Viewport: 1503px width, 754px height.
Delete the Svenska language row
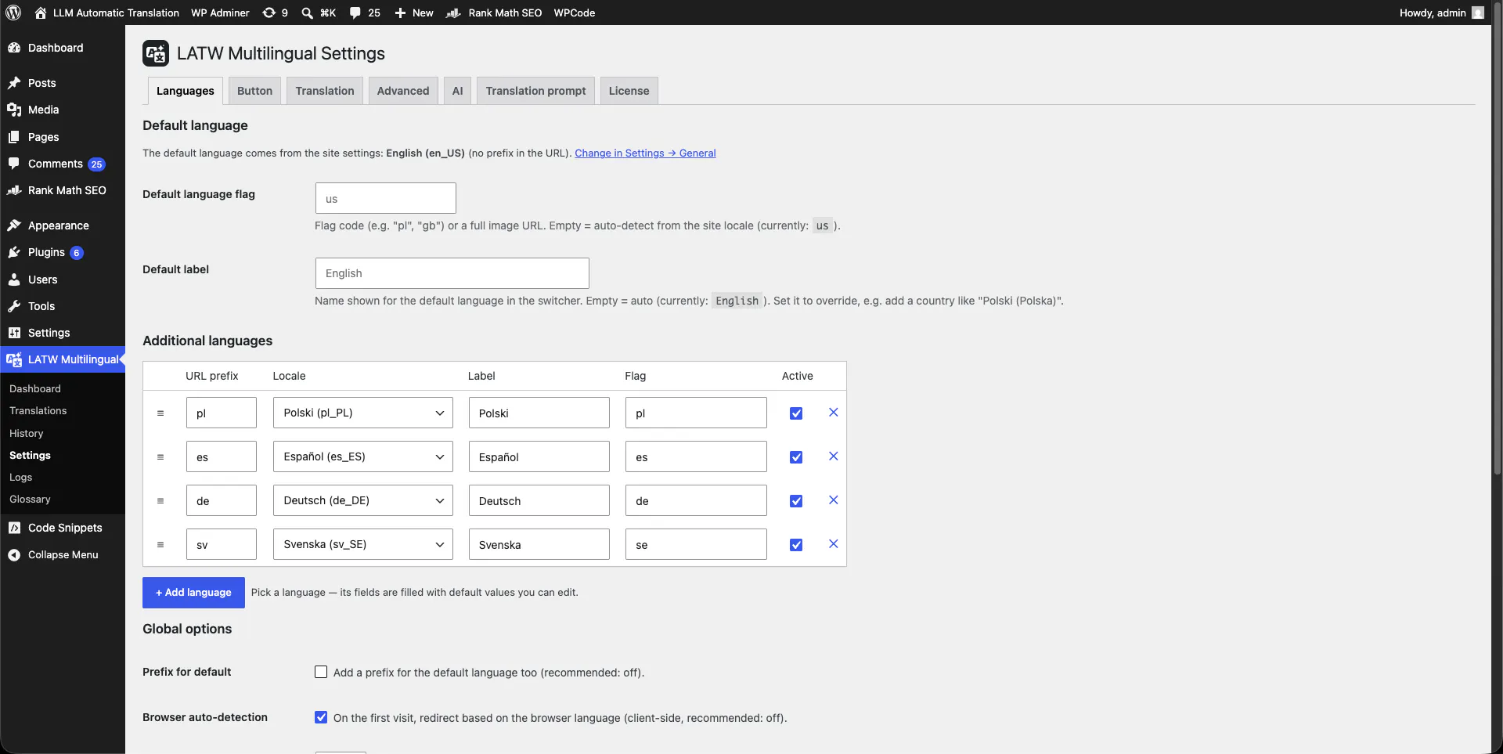point(833,544)
